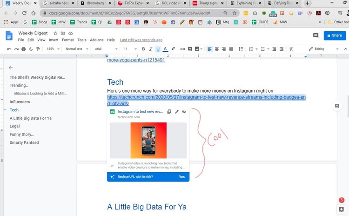The height and width of the screenshot is (216, 349).
Task: Open the text color picker
Action: (x=165, y=49)
